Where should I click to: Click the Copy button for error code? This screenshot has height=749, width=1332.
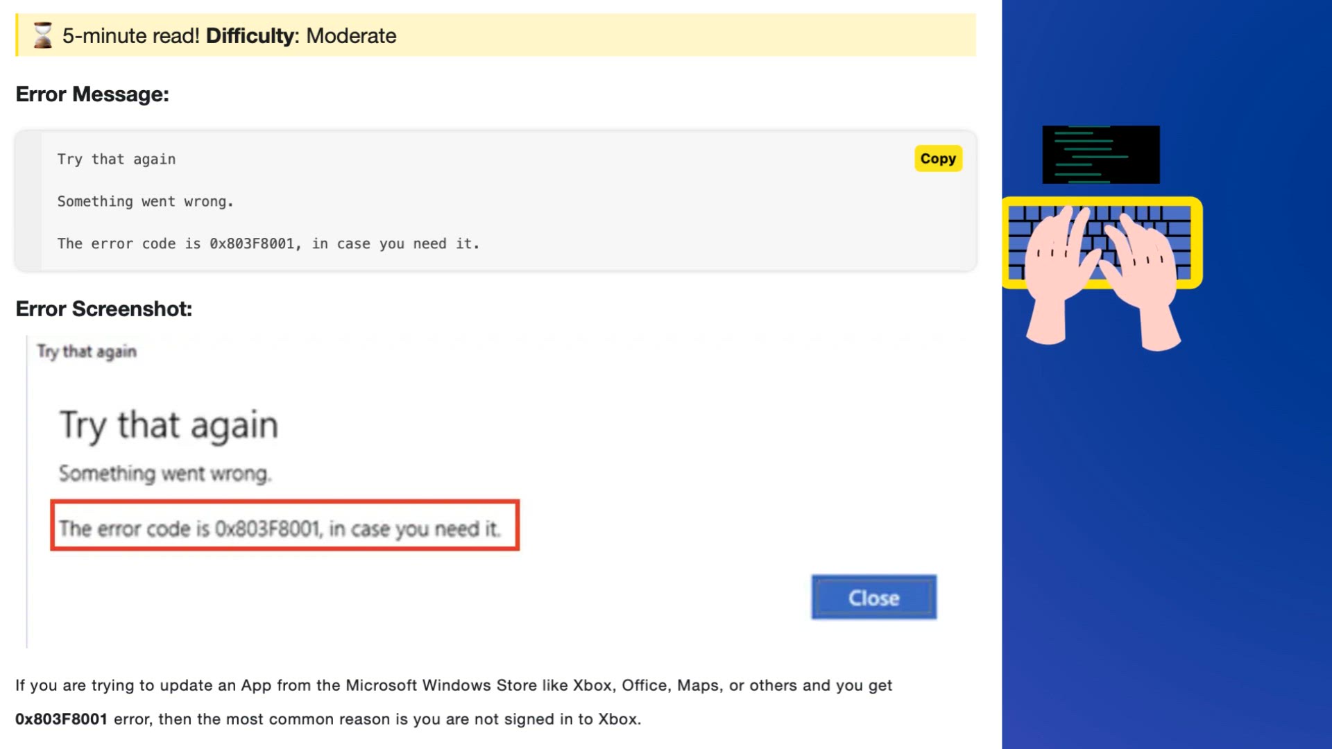click(x=939, y=157)
